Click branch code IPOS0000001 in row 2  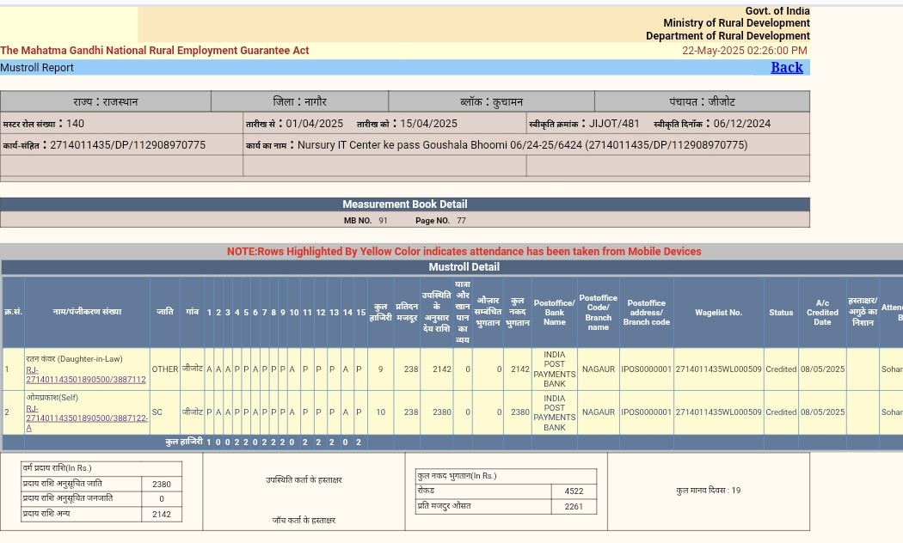coord(646,412)
